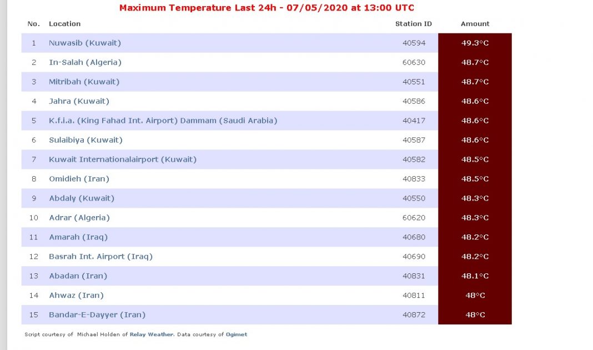
Task: Open the Ogimet data source link
Action: 237,334
